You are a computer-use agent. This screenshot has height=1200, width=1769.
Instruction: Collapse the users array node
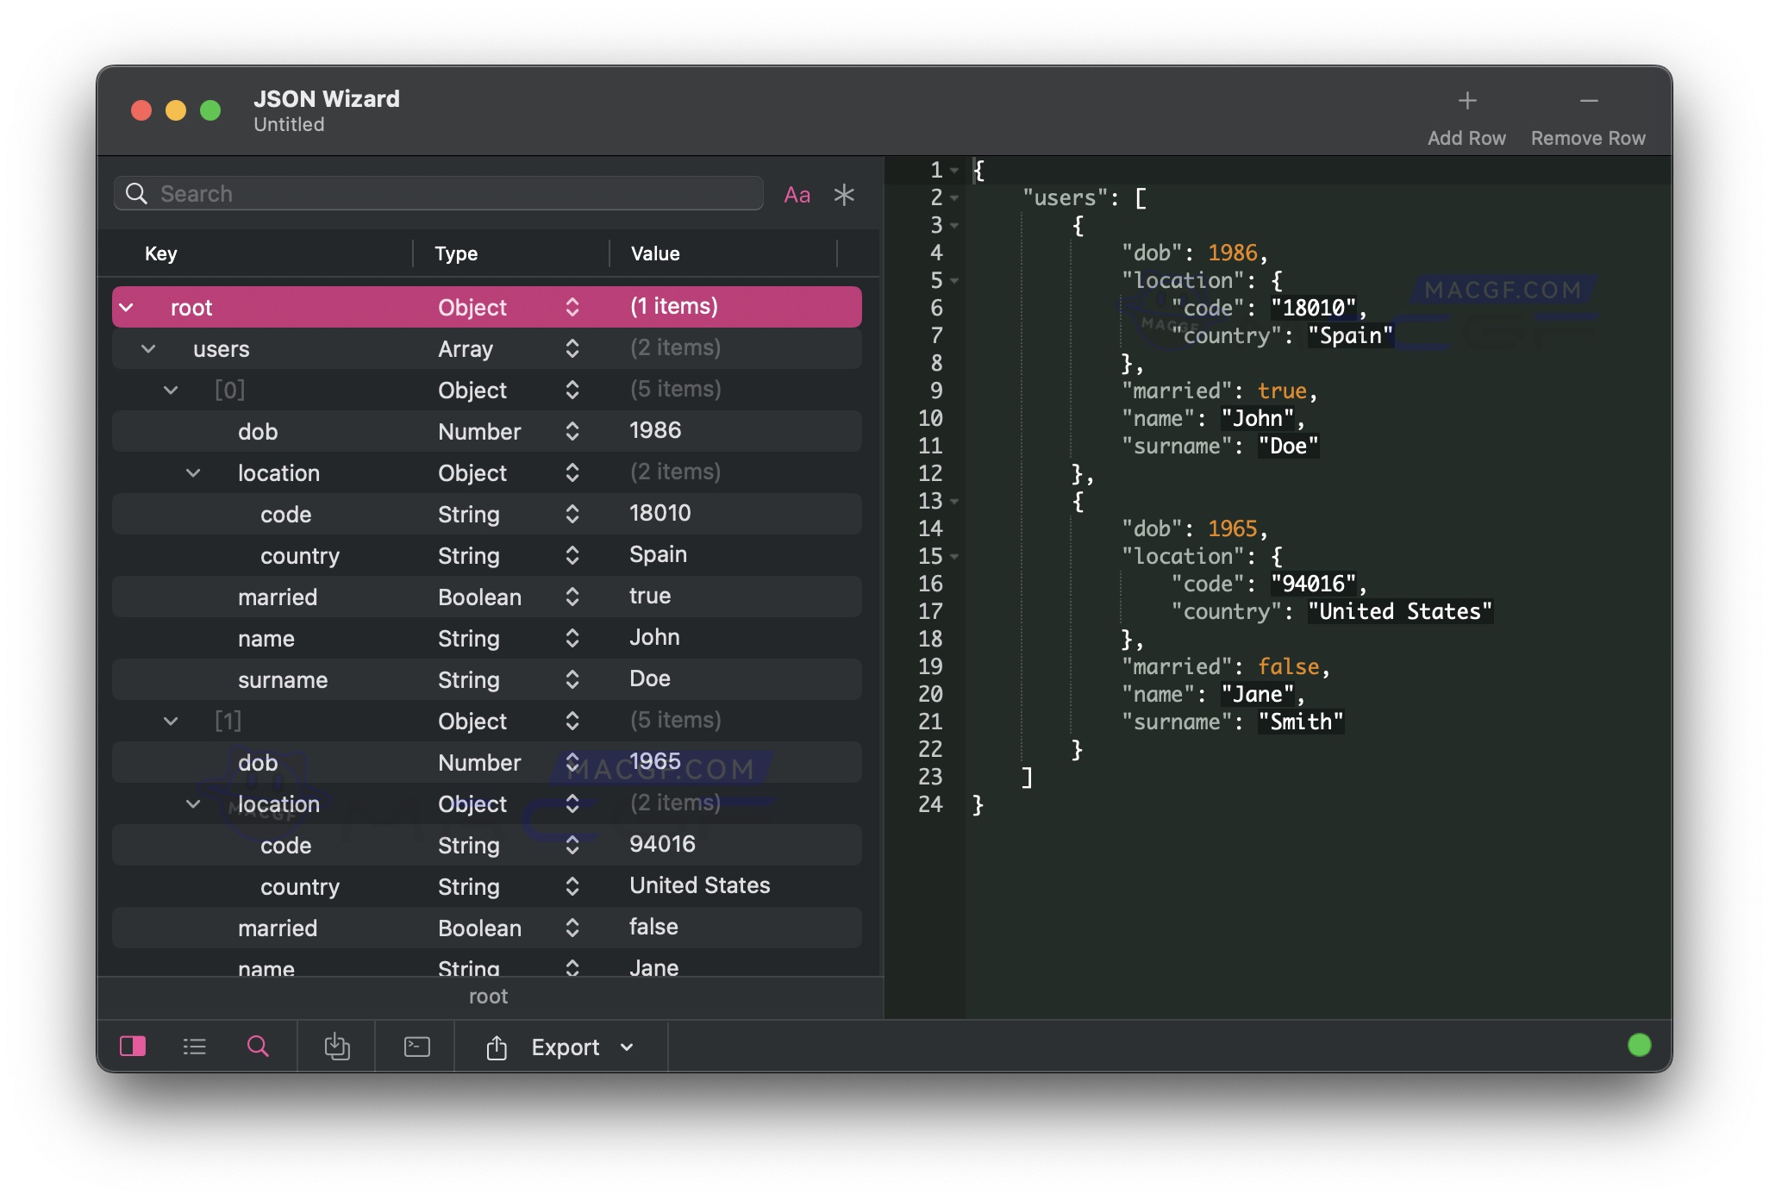(x=147, y=349)
